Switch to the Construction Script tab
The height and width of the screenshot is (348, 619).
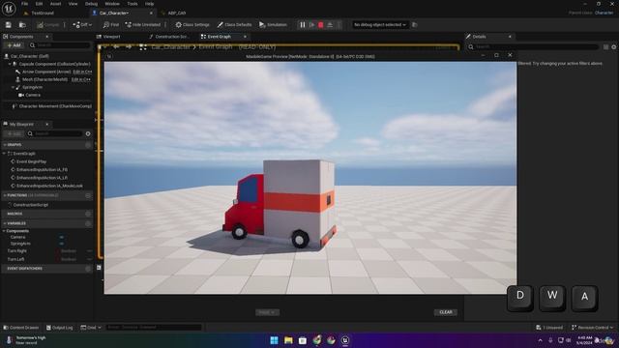click(172, 37)
